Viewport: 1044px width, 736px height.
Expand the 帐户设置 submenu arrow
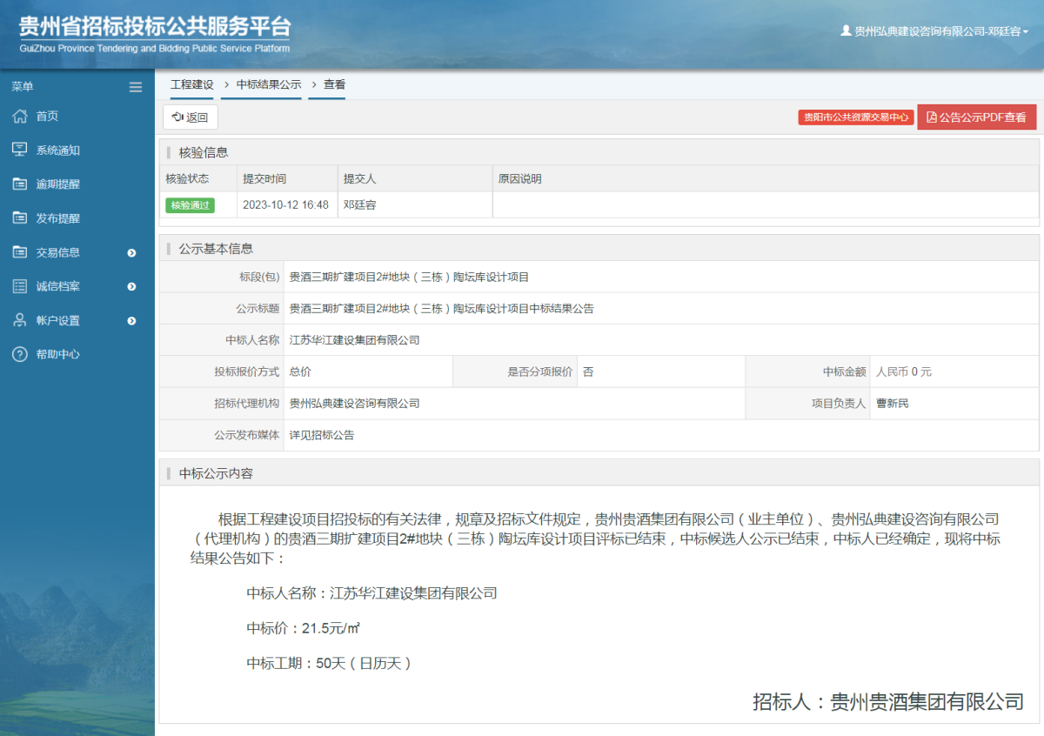tap(131, 321)
